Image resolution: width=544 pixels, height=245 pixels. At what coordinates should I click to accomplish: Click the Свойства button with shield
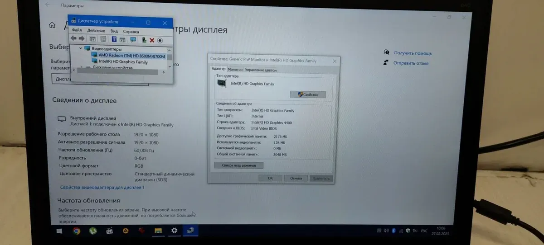pos(307,94)
